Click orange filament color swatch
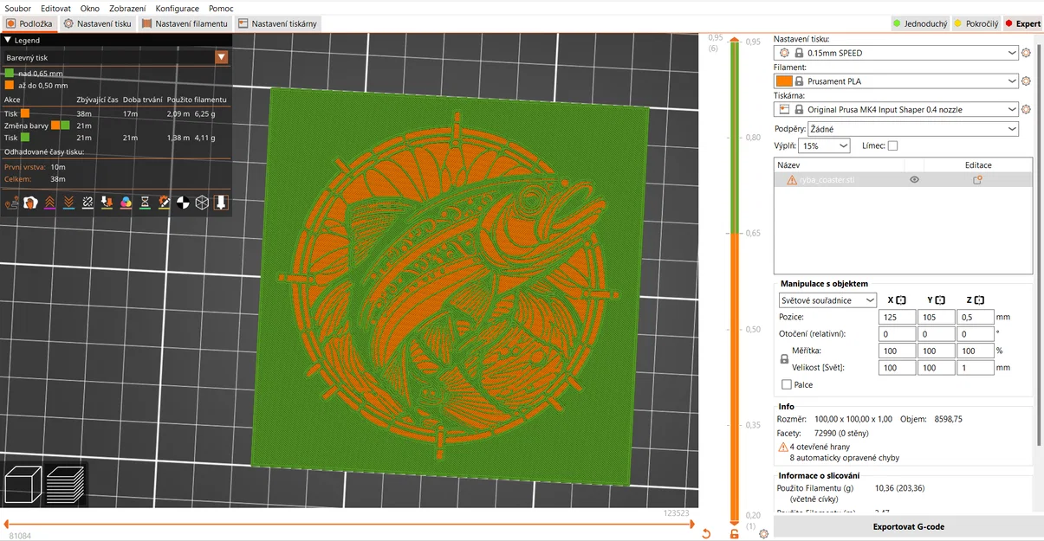 pyautogui.click(x=783, y=81)
